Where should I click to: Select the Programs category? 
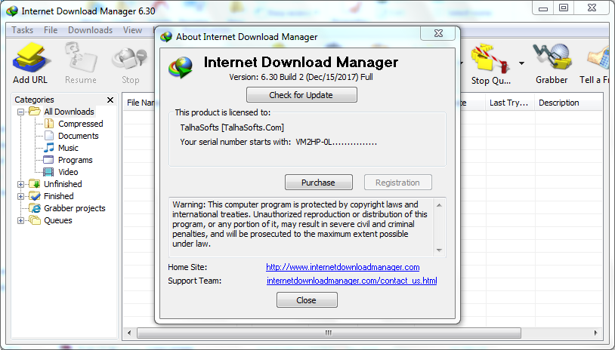pyautogui.click(x=75, y=160)
